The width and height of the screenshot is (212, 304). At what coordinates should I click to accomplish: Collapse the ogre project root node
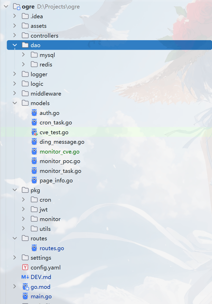(x=6, y=6)
